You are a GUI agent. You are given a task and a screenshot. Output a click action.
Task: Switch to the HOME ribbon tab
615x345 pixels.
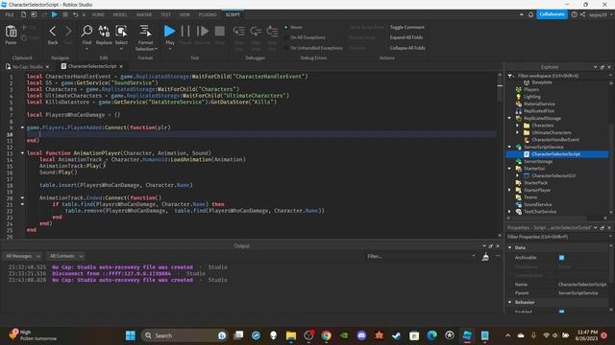(x=98, y=14)
